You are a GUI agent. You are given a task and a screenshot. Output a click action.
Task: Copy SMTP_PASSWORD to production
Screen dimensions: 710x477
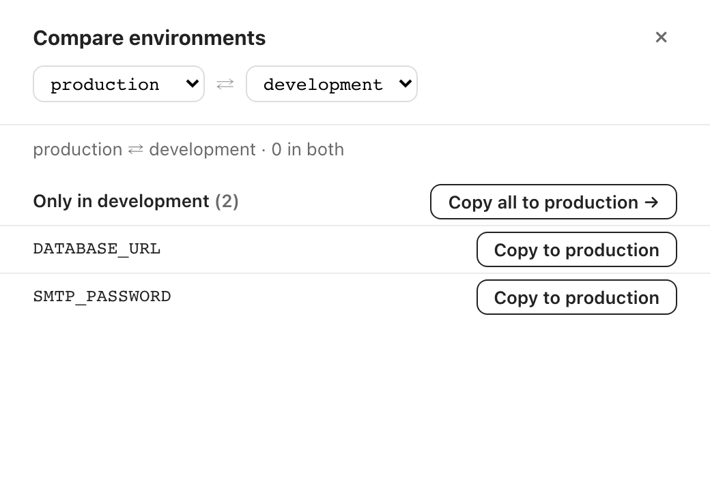[576, 297]
